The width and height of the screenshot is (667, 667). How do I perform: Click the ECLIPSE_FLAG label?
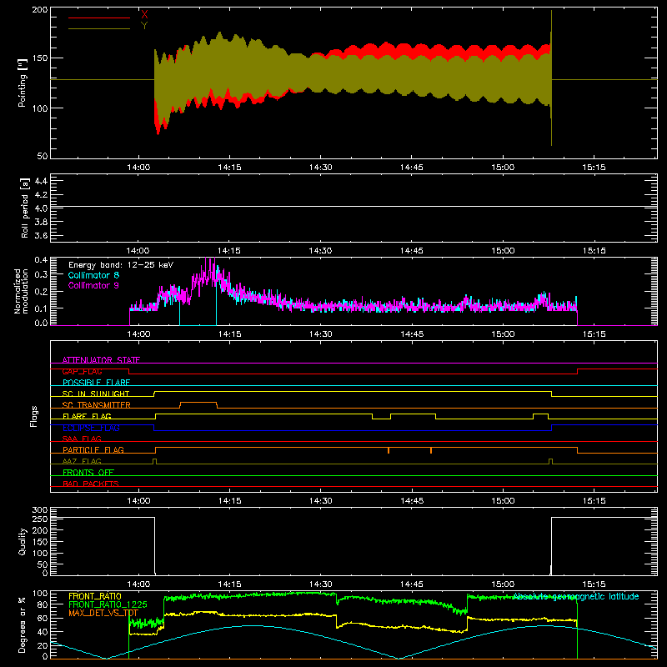tap(91, 428)
